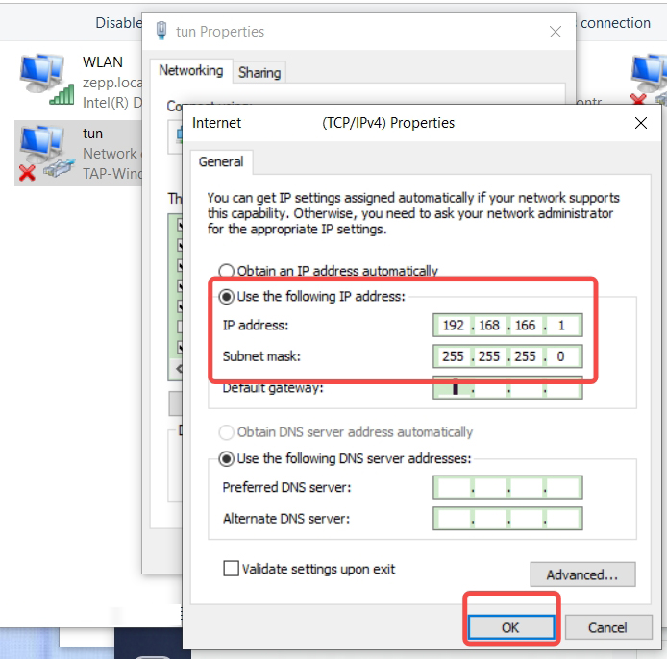The image size is (667, 659).
Task: Select Obtain an IP address automatically
Action: coord(328,271)
